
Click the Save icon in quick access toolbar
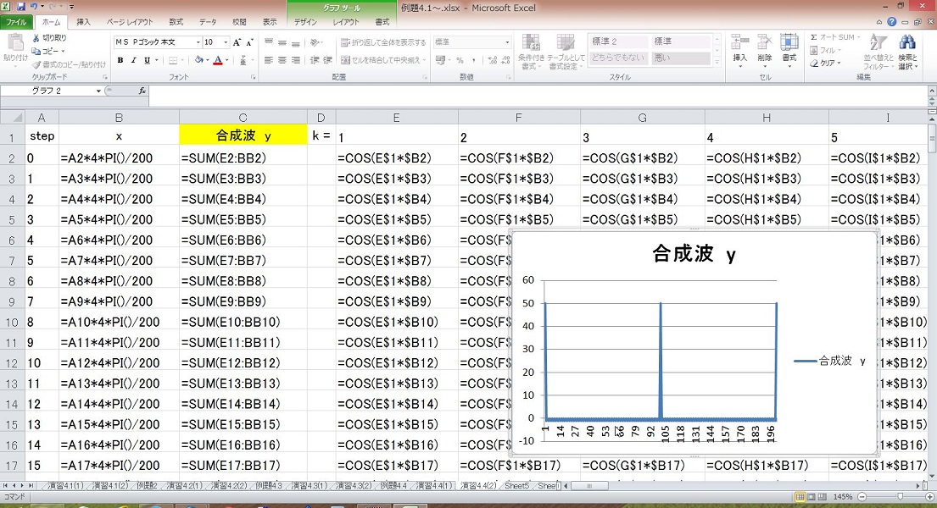[x=20, y=6]
